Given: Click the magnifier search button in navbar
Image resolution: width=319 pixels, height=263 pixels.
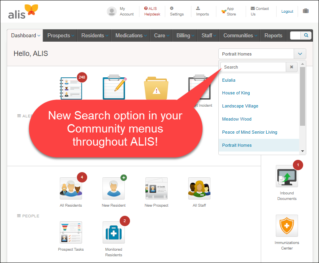Looking at the screenshot, I should point(306,35).
